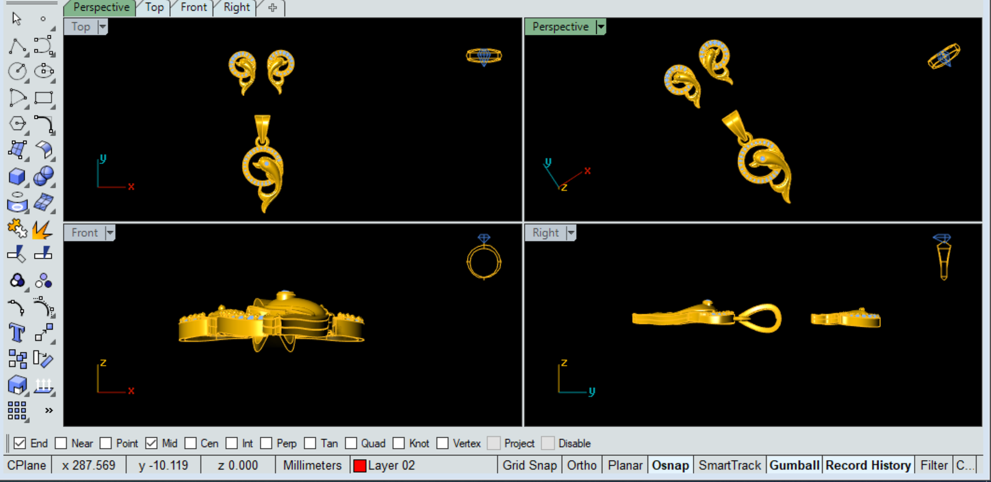Expand the Front viewport title menu
Viewport: 991px width, 482px height.
[110, 233]
